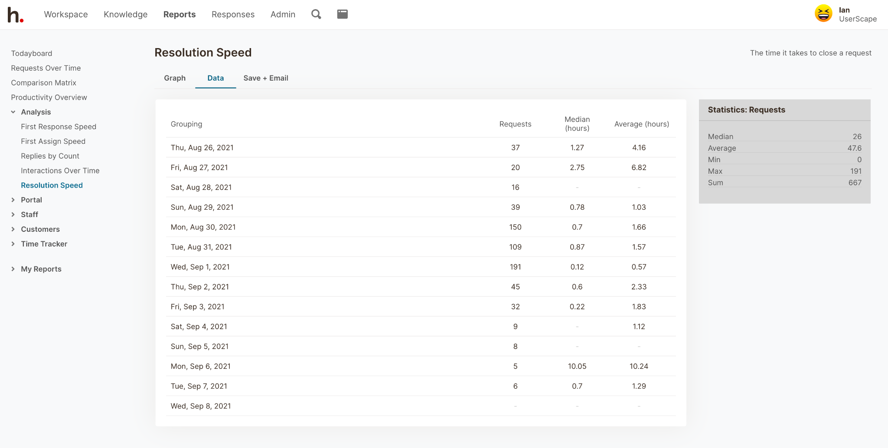Click the Mon, Aug 30, 2021 row
The width and height of the screenshot is (888, 448).
coord(203,227)
